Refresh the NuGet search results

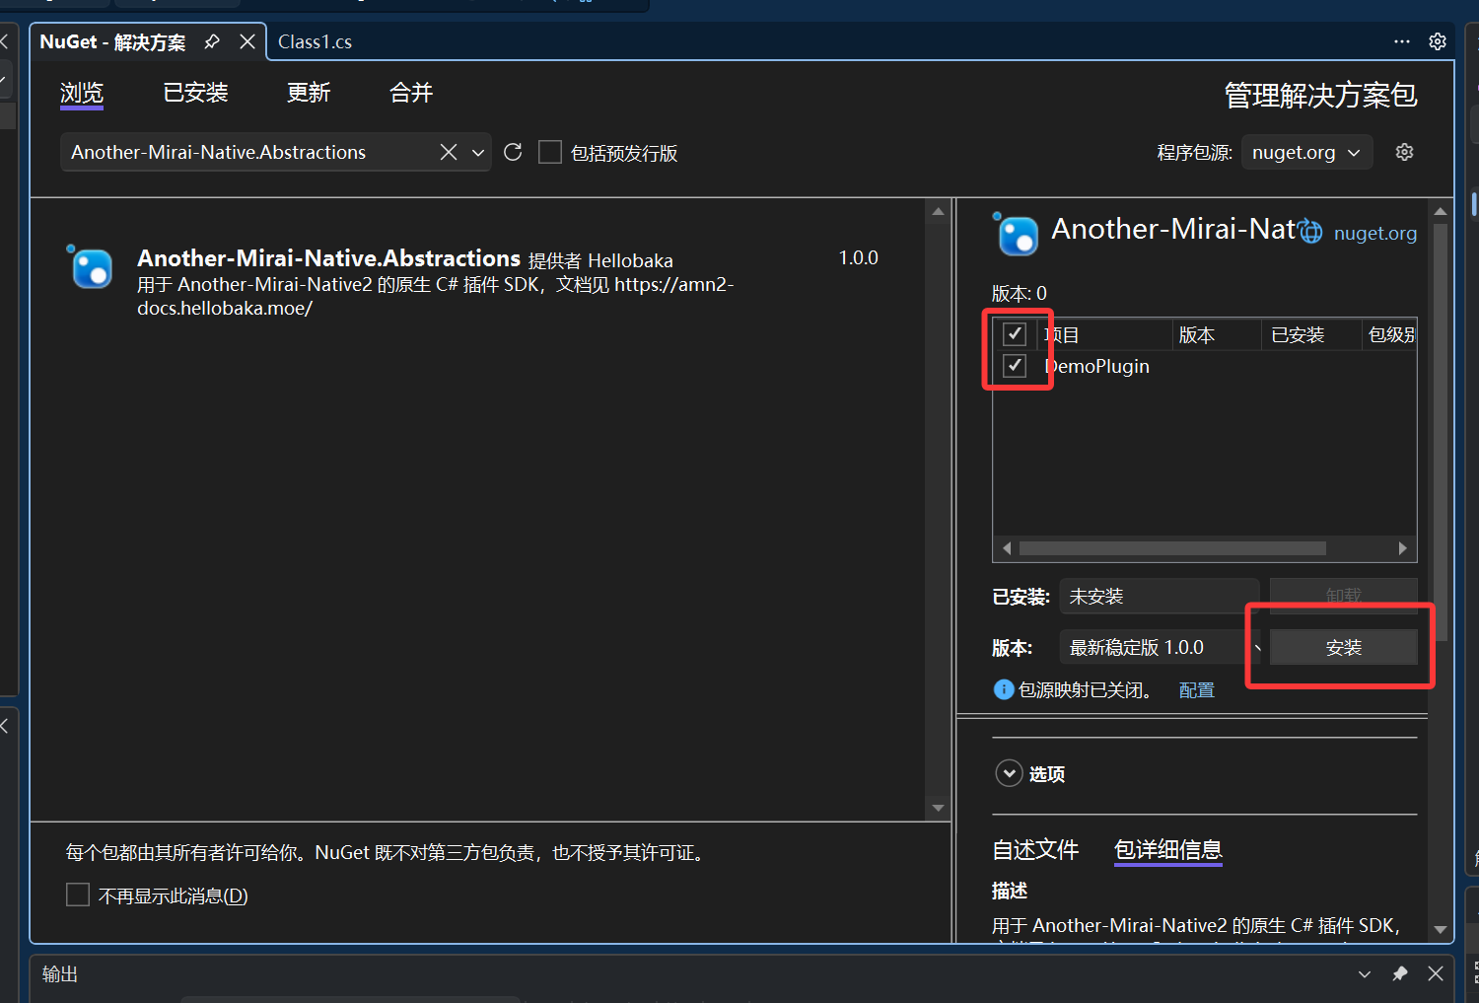point(512,152)
